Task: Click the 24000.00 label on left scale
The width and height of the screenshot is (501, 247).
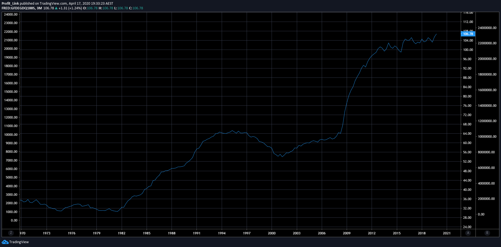Action: pos(11,15)
